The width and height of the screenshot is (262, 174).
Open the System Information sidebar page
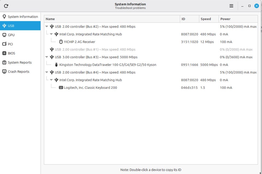[20, 17]
